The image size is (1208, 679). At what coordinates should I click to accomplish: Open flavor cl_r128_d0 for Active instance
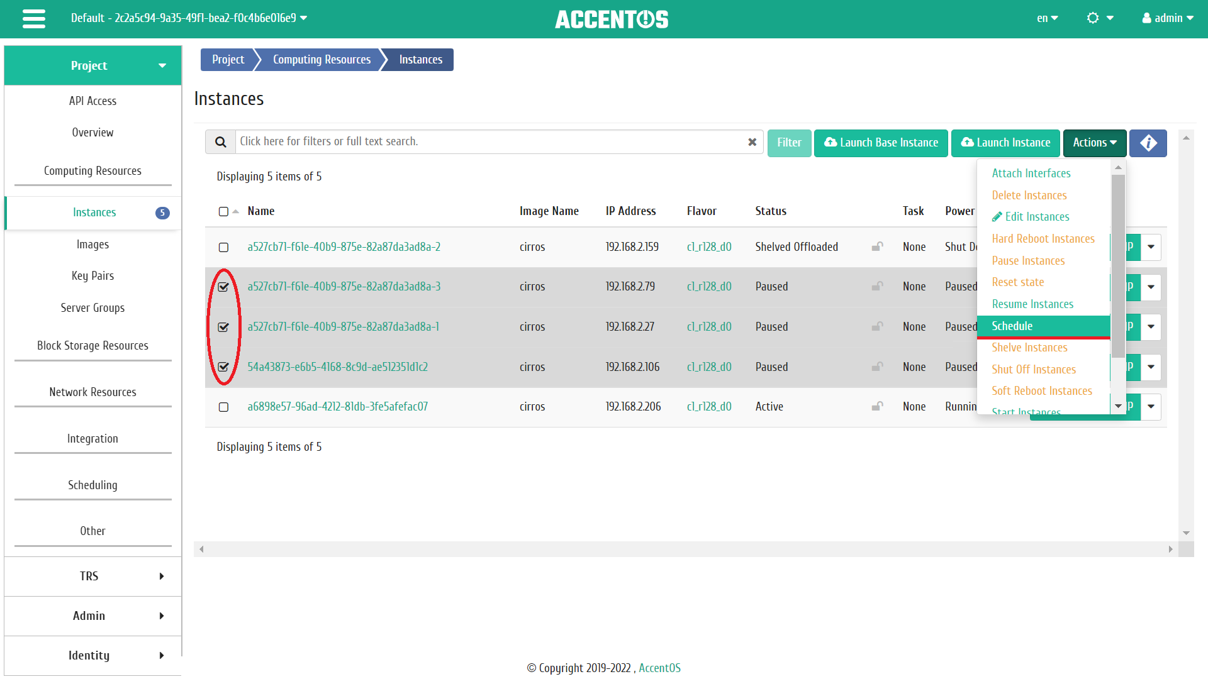709,407
